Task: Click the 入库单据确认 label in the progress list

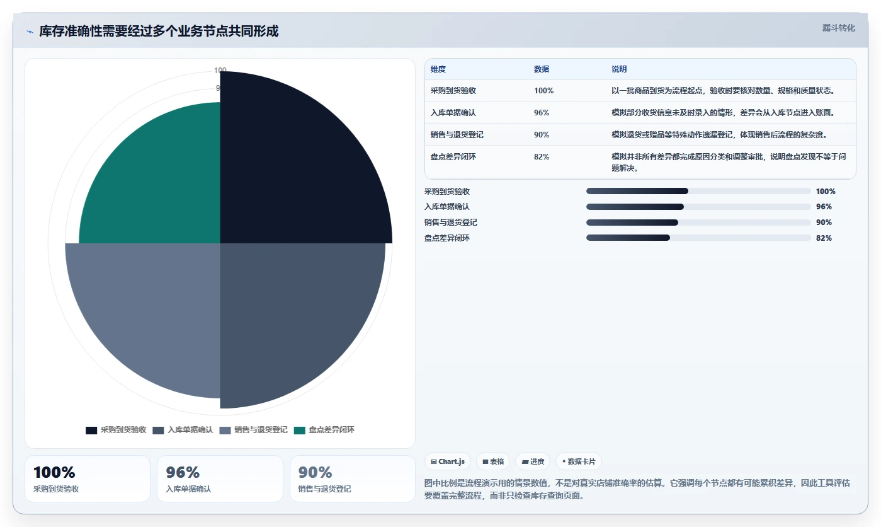Action: pyautogui.click(x=447, y=207)
